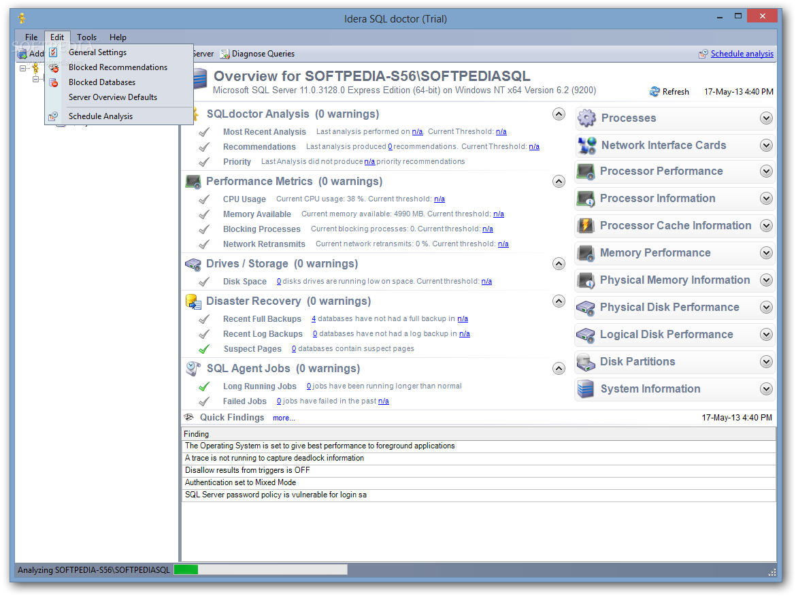Click the Disaster Recovery section icon

pyautogui.click(x=193, y=301)
